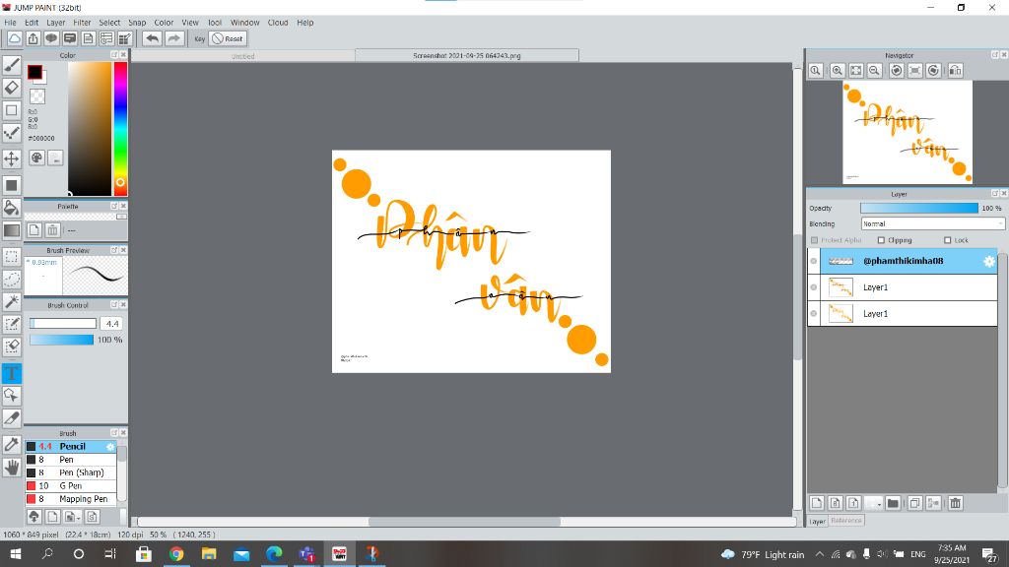Open the Filter menu
The image size is (1009, 567).
[82, 23]
